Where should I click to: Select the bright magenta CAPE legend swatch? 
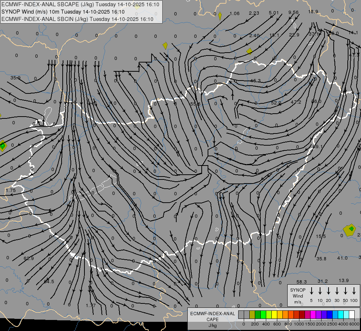click(x=313, y=315)
